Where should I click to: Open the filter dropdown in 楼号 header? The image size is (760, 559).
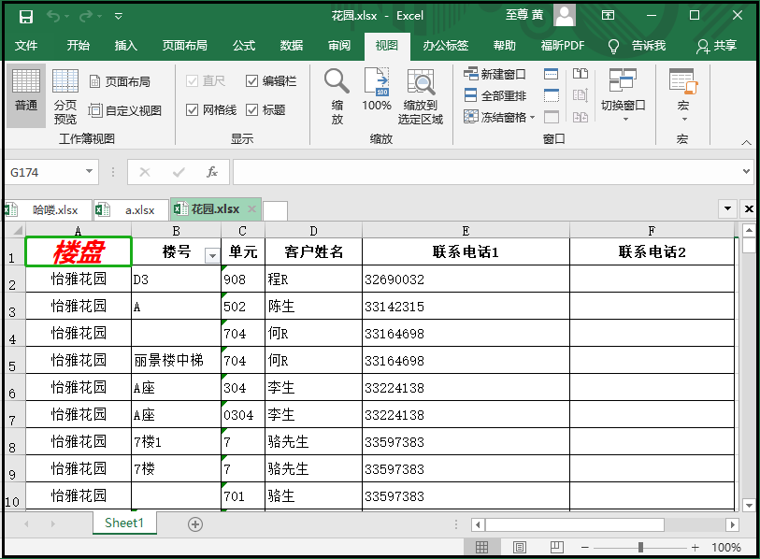tap(211, 255)
